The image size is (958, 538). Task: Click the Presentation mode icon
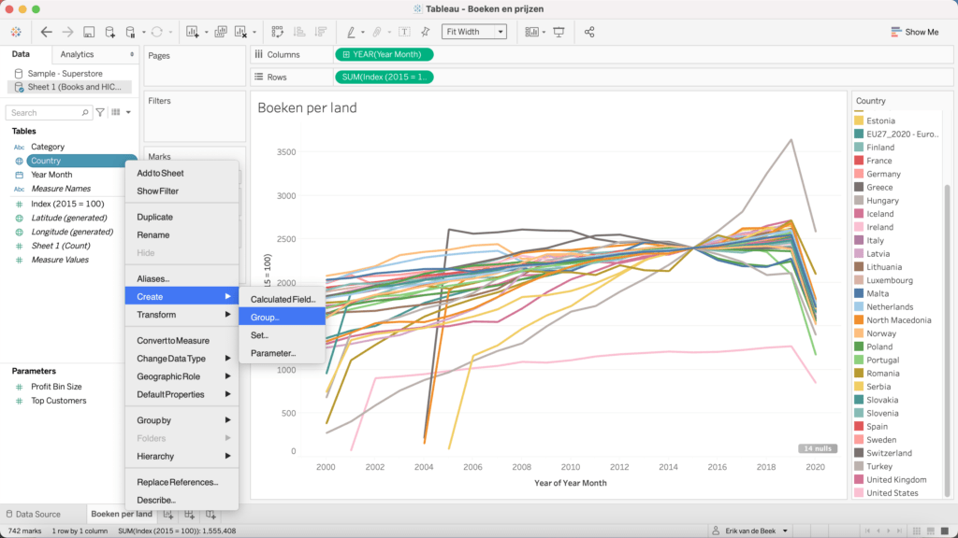point(559,32)
